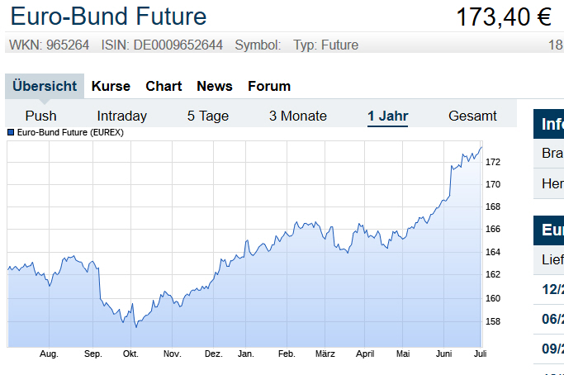Click the Euro-Bund Future page title

coord(108,17)
